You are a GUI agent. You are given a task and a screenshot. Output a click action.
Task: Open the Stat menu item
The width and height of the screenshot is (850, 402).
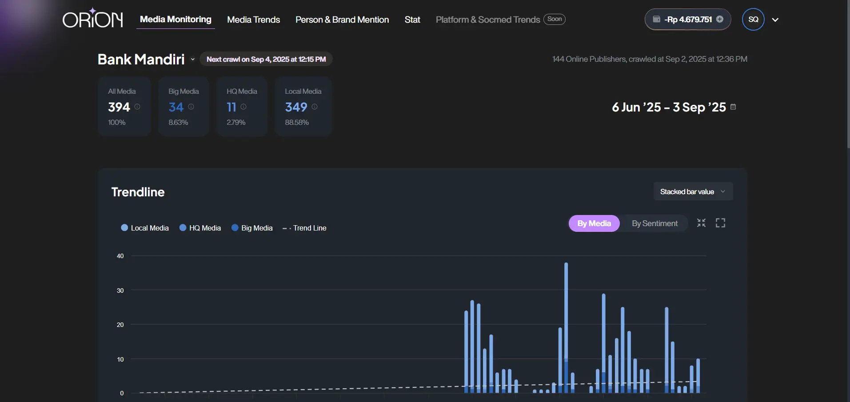tap(412, 20)
